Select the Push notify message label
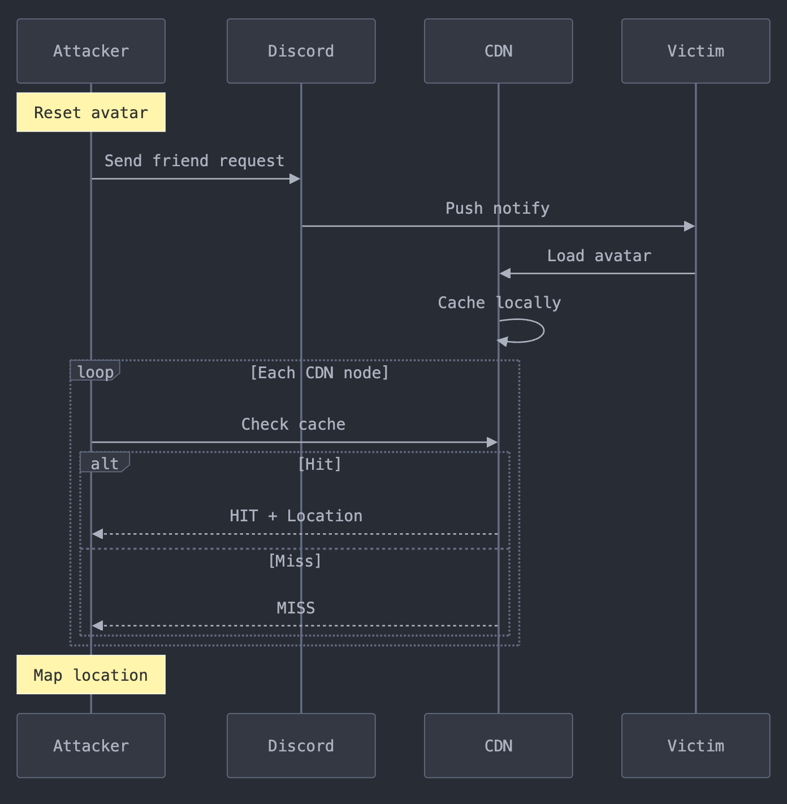The height and width of the screenshot is (804, 787). pos(497,209)
